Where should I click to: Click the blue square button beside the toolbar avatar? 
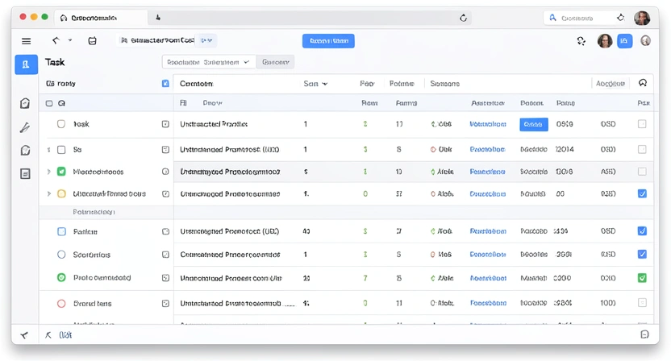pyautogui.click(x=624, y=41)
